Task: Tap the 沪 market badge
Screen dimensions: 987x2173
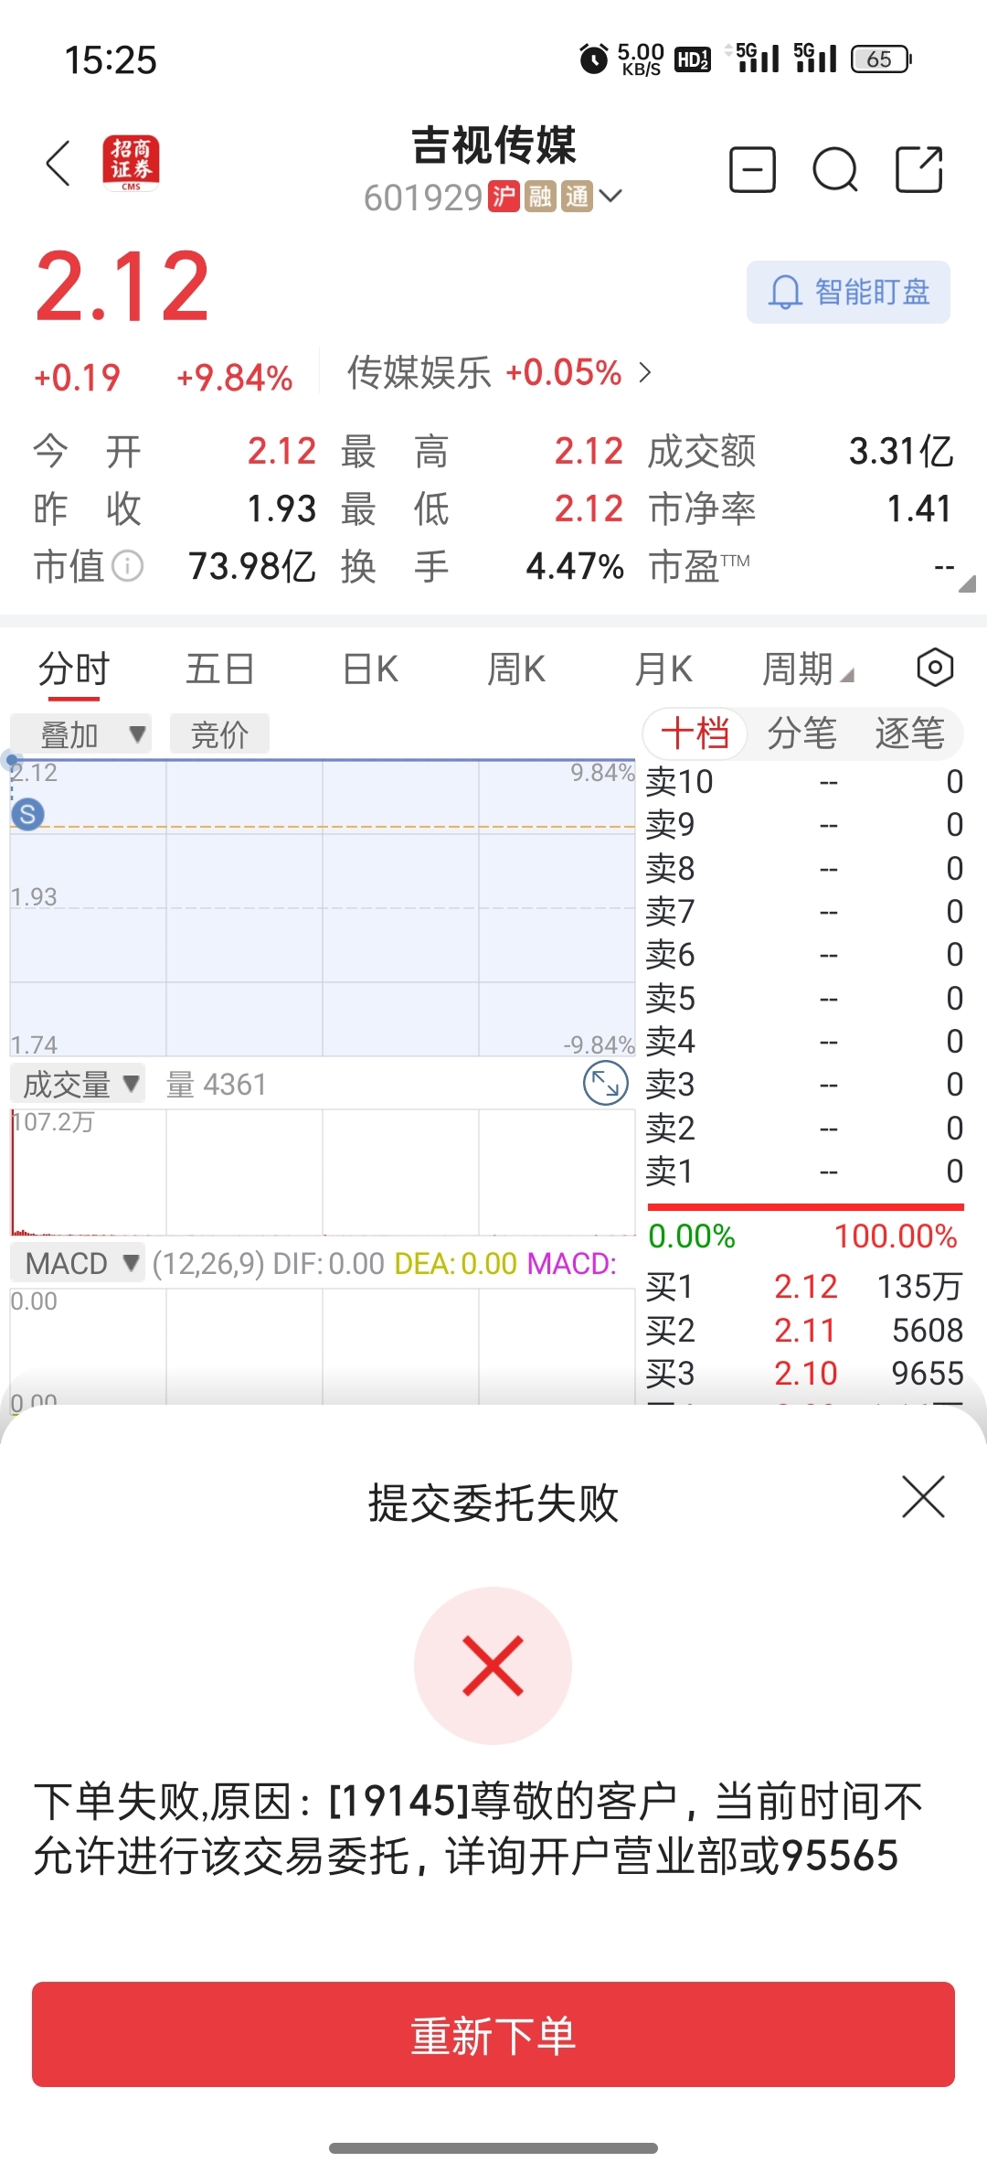Action: (504, 197)
